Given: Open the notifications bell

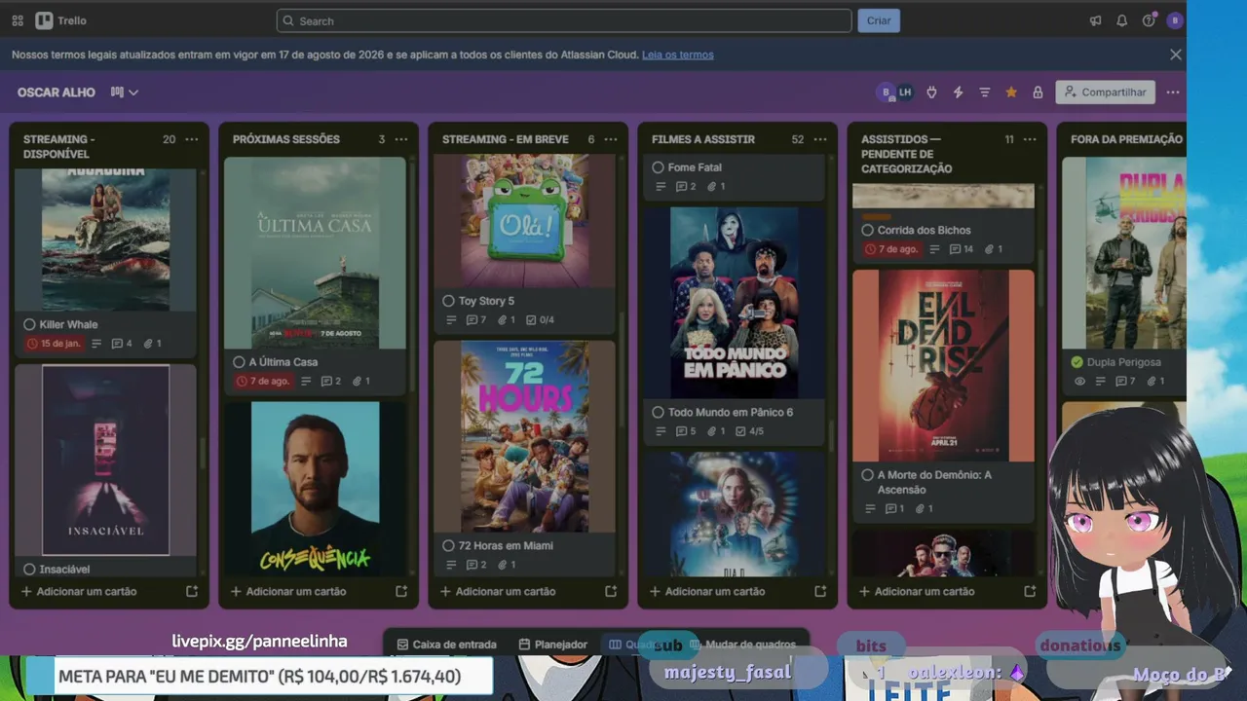Looking at the screenshot, I should [1122, 20].
